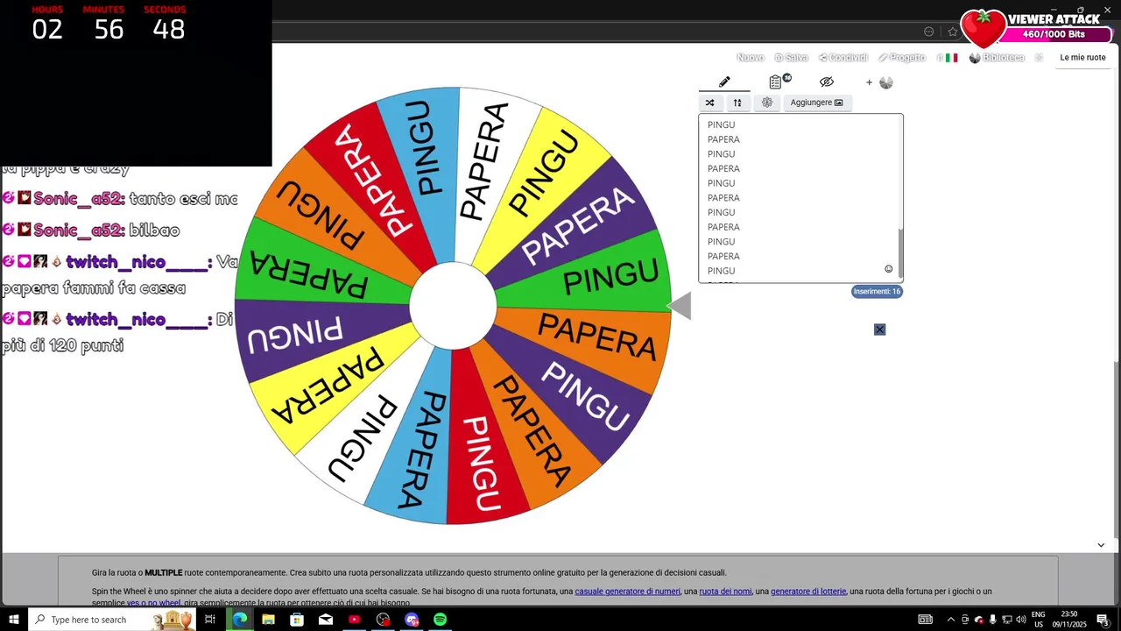The height and width of the screenshot is (631, 1121).
Task: Open the Condividi share option
Action: 843,58
